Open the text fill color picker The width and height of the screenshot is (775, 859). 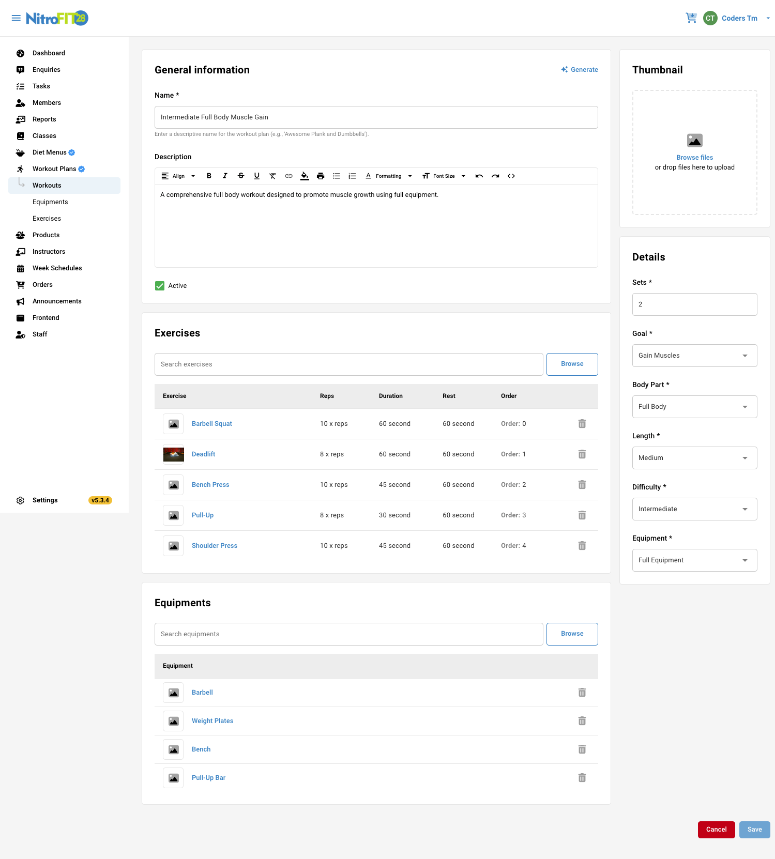coord(305,176)
